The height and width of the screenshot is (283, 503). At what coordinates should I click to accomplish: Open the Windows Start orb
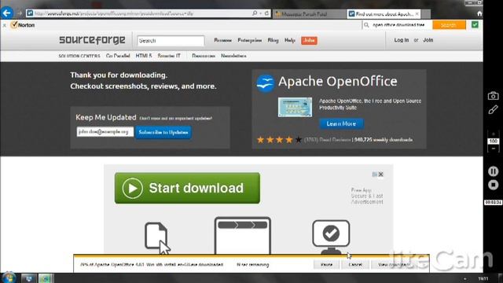tap(9, 277)
